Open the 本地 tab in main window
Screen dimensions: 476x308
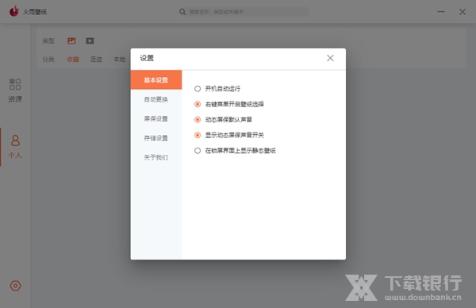tap(119, 60)
